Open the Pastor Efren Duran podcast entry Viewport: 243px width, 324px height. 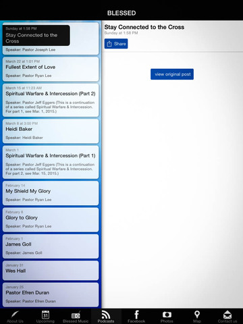(x=51, y=295)
